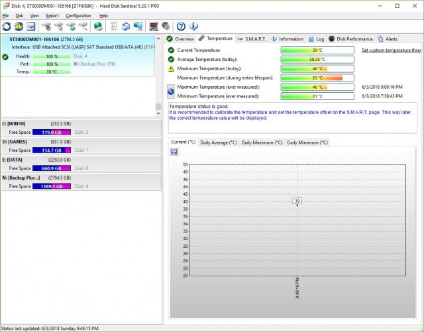Click the report document toolbar icon

(x=114, y=27)
